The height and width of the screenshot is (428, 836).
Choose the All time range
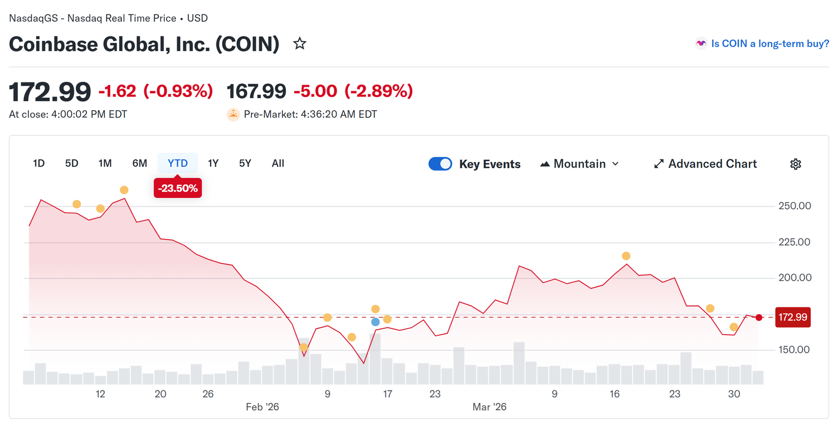pos(278,163)
